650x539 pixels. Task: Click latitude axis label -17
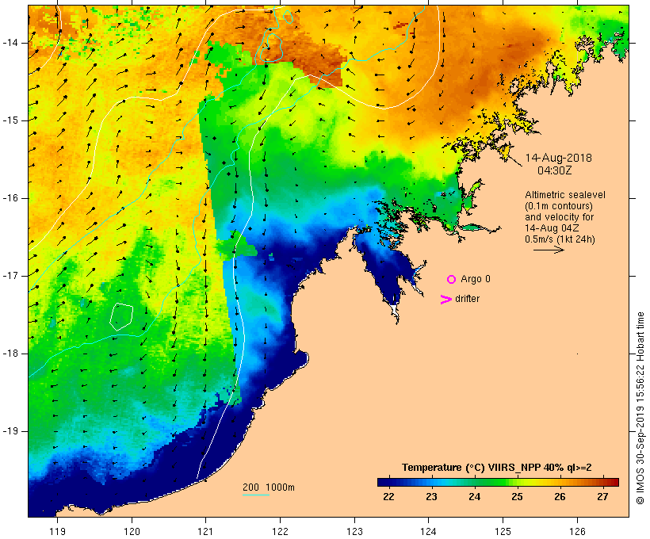10,276
